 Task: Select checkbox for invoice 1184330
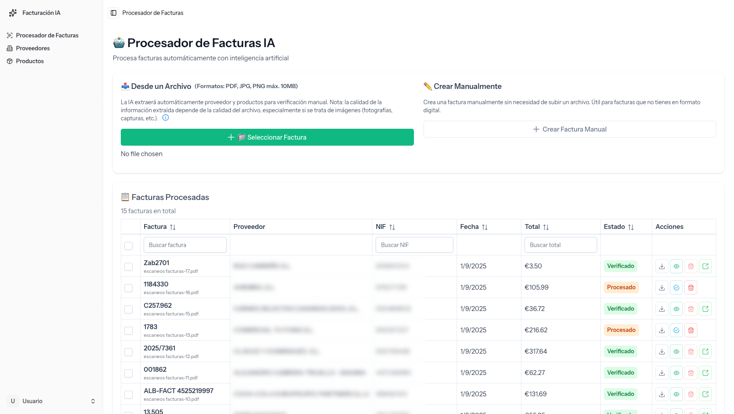128,288
